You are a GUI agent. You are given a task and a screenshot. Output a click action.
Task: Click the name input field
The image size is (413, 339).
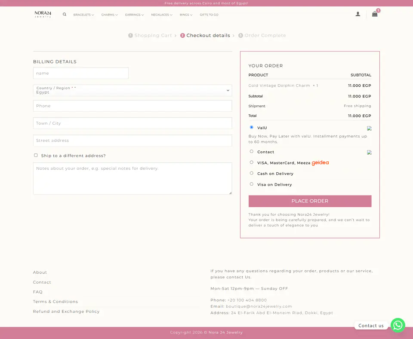click(x=81, y=73)
